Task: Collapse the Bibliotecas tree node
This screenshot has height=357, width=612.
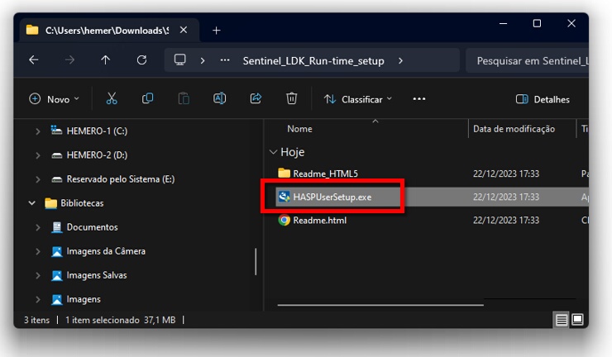Action: click(32, 203)
